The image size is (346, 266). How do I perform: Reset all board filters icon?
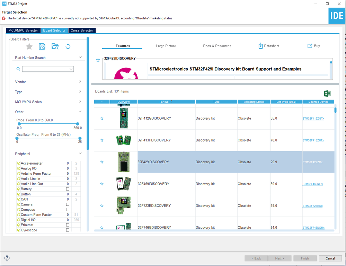(x=68, y=46)
